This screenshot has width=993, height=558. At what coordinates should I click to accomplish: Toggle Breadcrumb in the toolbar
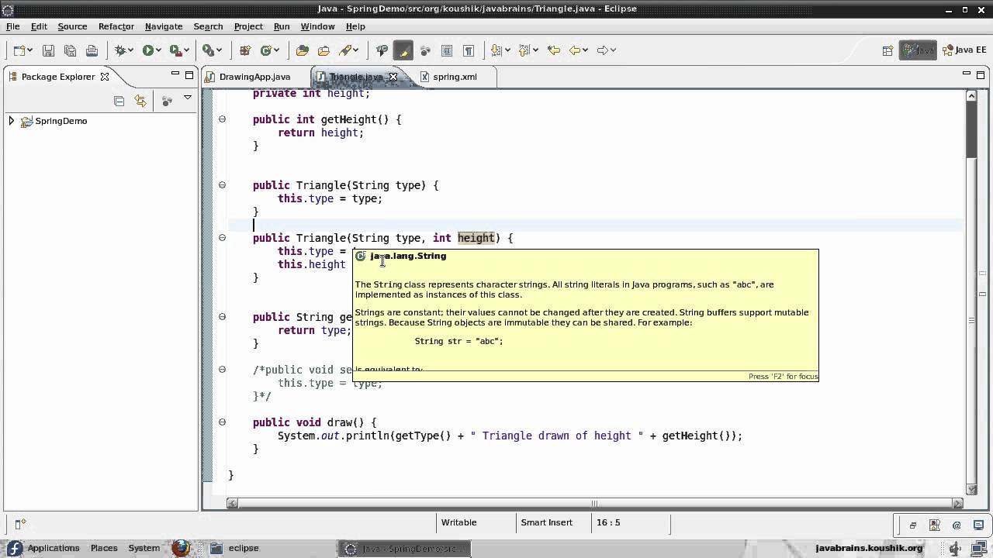coord(382,50)
